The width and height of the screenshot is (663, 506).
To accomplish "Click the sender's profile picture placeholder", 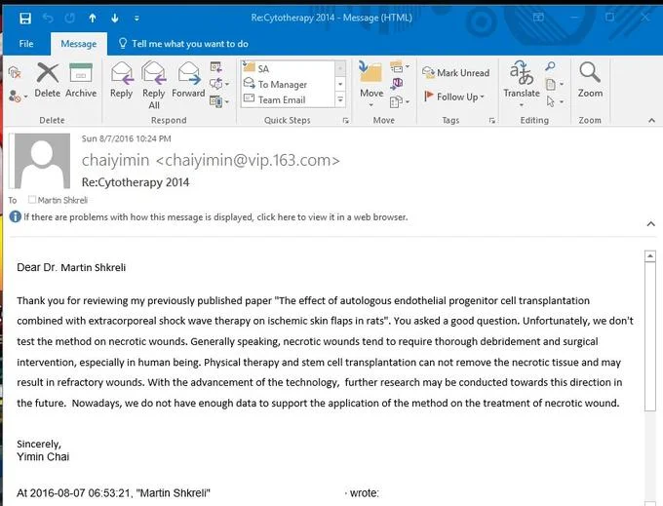I will click(x=42, y=161).
